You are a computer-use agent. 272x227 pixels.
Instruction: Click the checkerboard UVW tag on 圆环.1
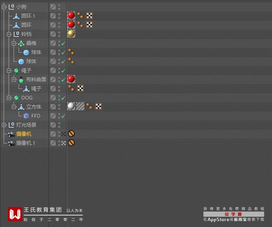coord(89,15)
